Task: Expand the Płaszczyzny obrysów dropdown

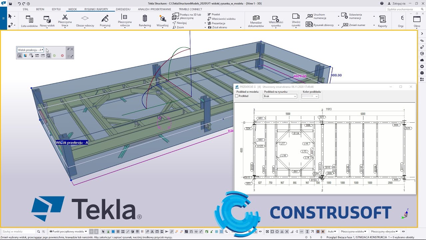Action: click(384, 231)
